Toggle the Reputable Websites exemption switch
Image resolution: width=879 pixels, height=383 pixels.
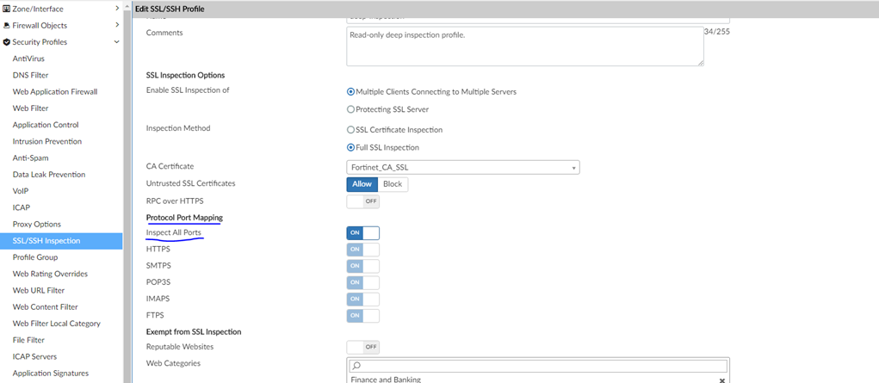[x=362, y=347]
